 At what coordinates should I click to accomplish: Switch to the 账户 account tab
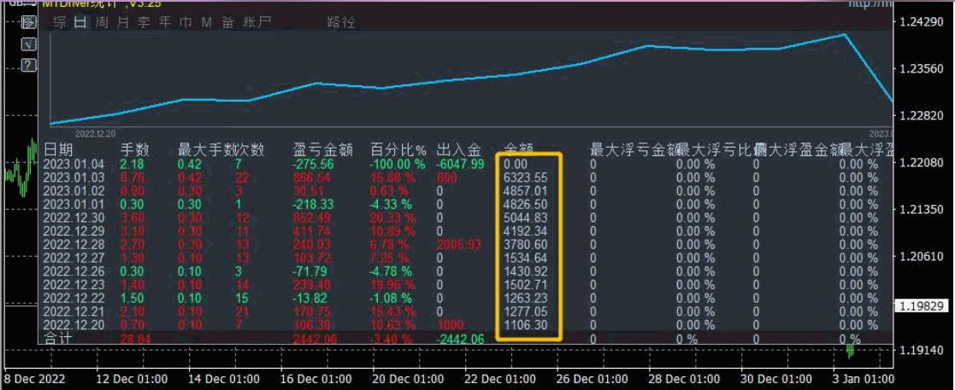[x=256, y=23]
